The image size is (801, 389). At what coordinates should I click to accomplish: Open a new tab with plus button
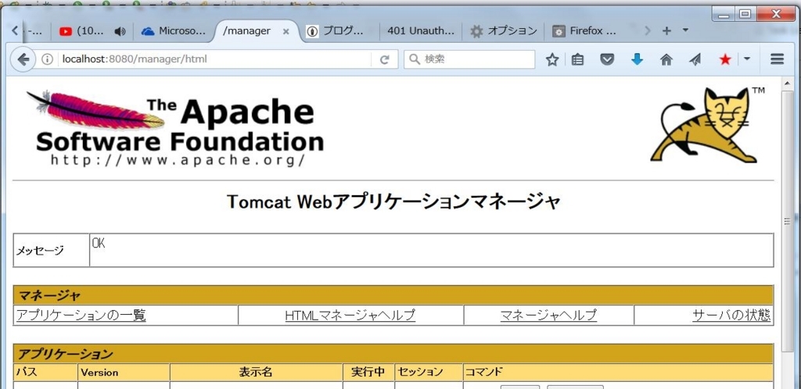pos(666,31)
